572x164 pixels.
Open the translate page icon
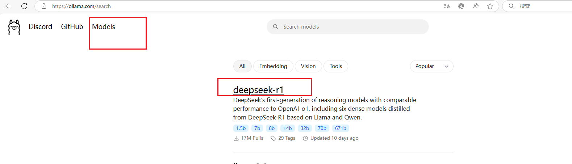(447, 6)
